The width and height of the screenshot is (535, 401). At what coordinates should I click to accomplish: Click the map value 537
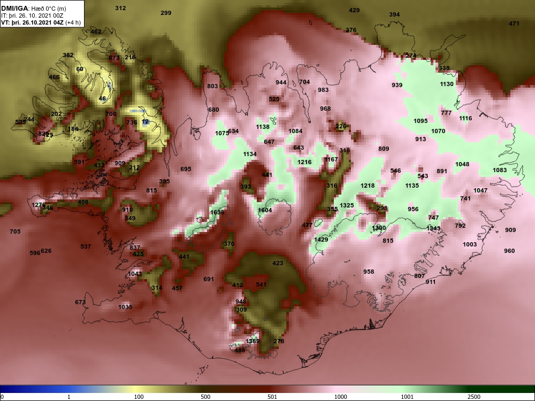point(86,246)
